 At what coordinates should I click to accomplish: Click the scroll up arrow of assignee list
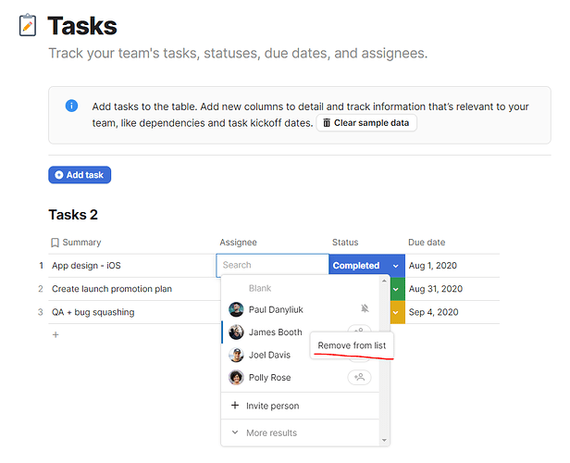click(384, 281)
